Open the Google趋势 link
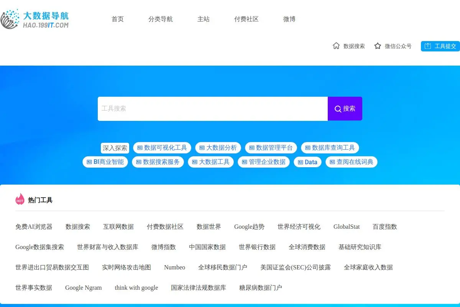 [249, 227]
